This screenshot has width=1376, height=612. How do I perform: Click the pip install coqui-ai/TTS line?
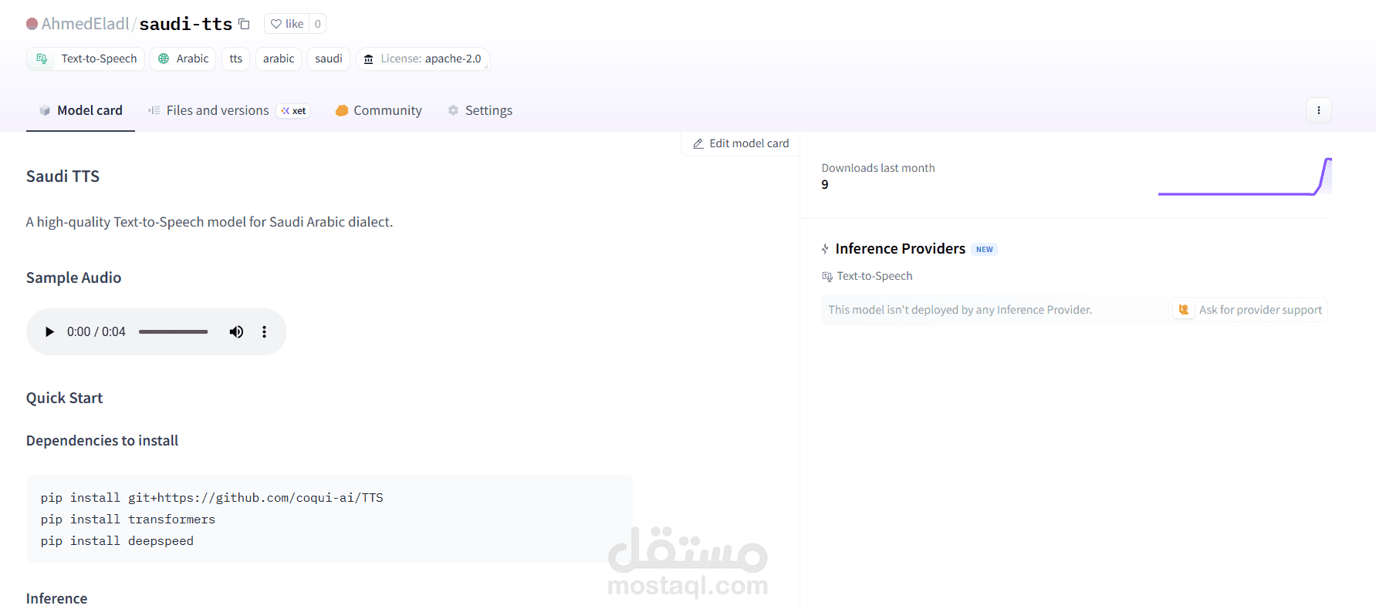[x=212, y=498]
